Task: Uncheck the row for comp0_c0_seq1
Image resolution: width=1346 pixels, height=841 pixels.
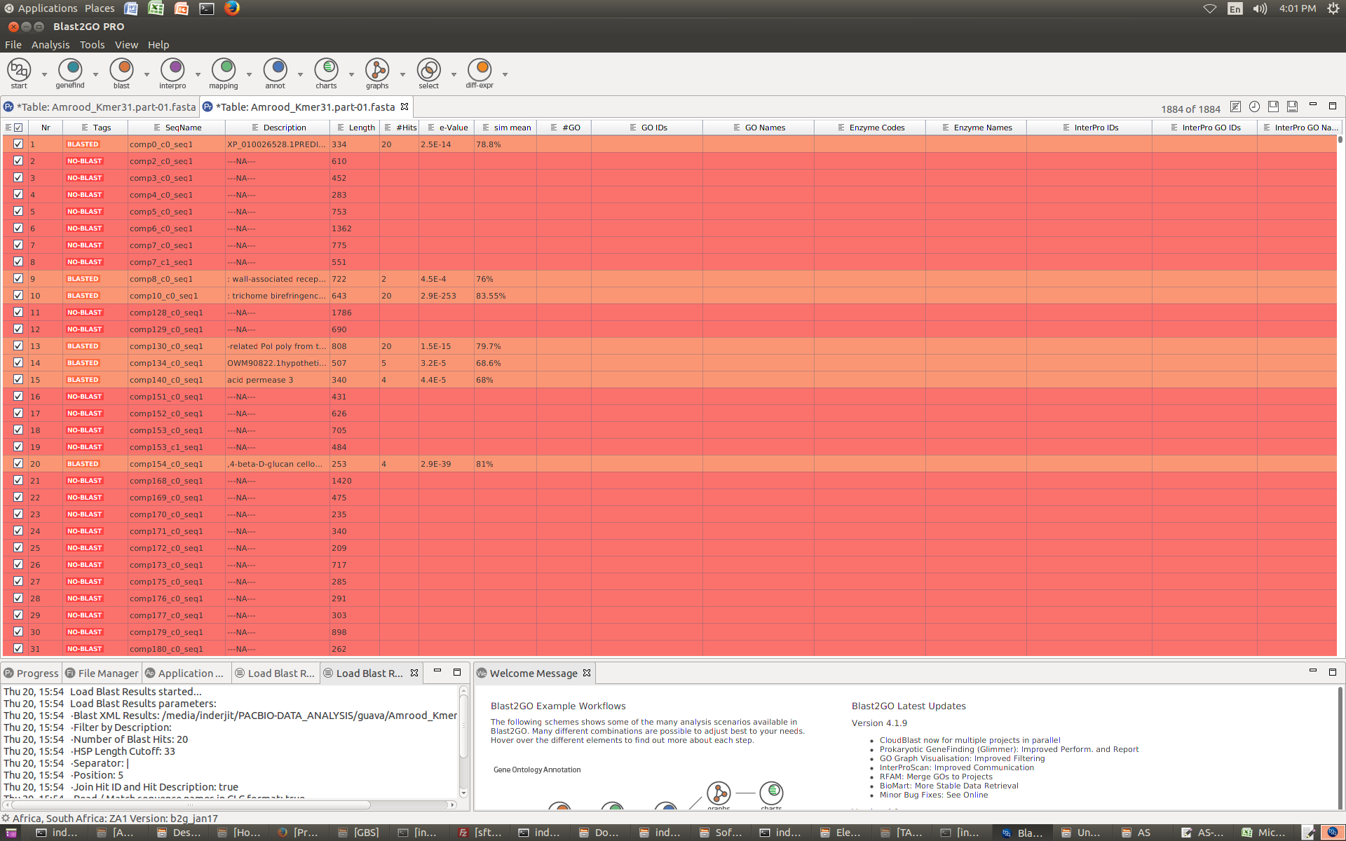Action: 18,144
